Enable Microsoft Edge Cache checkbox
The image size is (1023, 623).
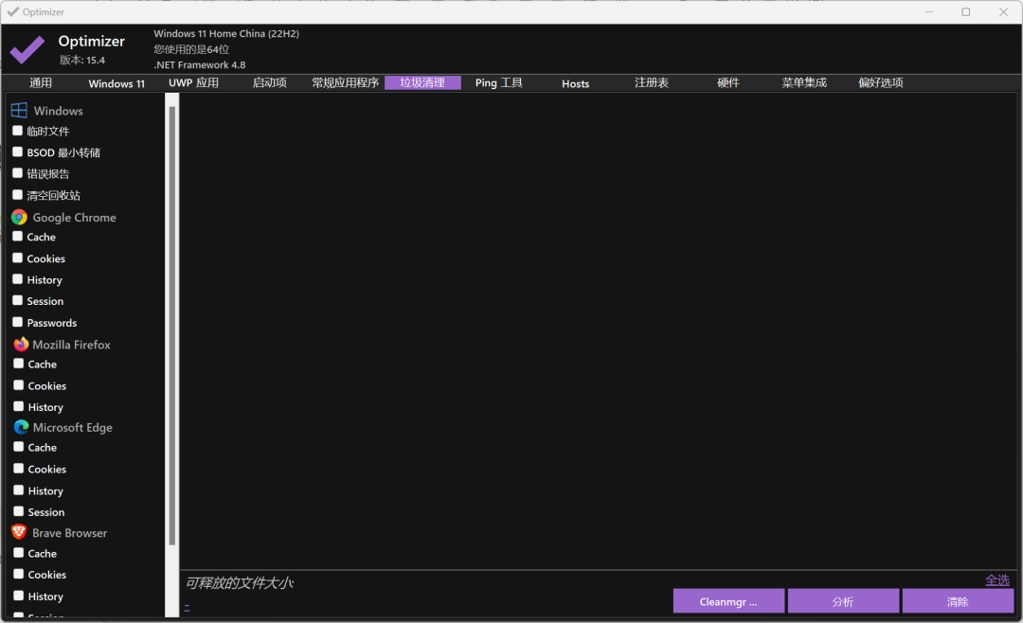(19, 447)
